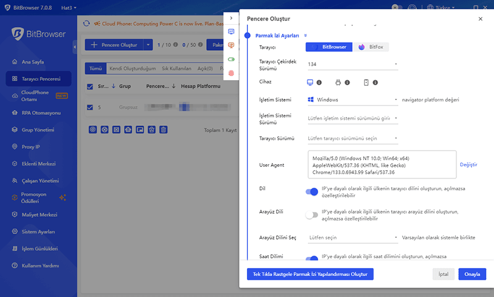Choose the BitFox browser option

(x=371, y=47)
